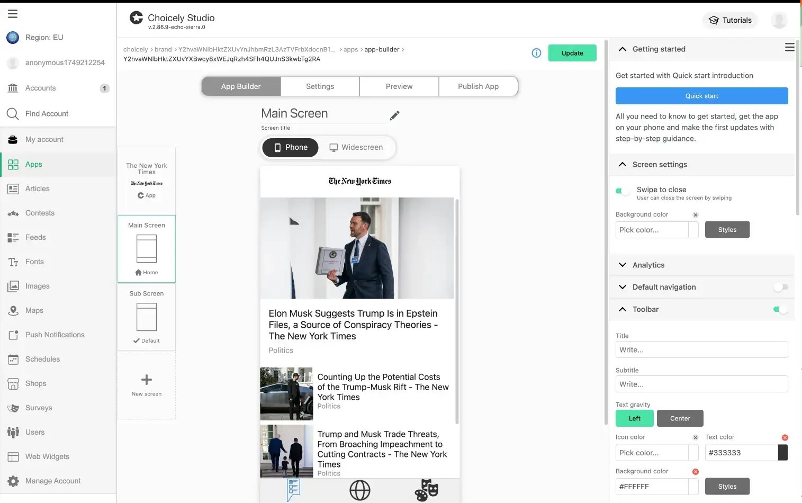Open Articles section
This screenshot has width=802, height=503.
coord(58,188)
